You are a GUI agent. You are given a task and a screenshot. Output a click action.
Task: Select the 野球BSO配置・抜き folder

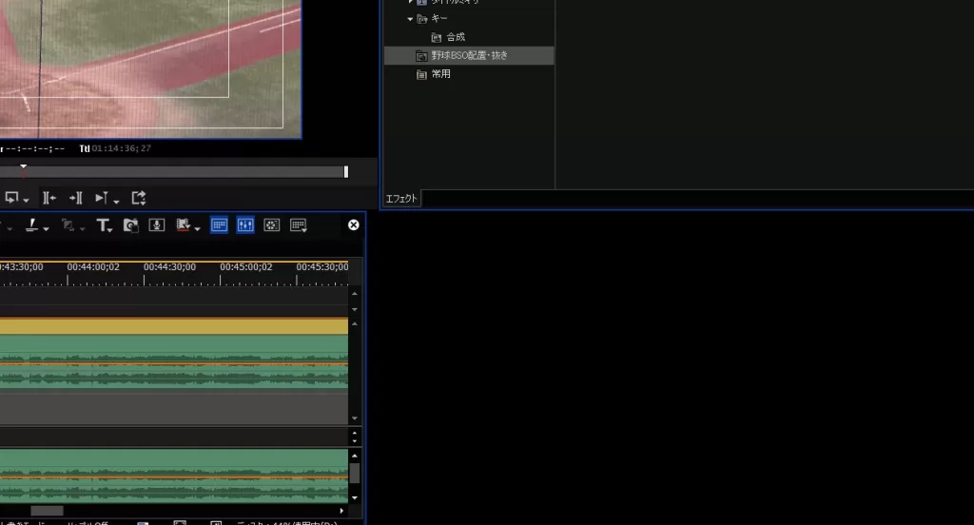(x=469, y=56)
